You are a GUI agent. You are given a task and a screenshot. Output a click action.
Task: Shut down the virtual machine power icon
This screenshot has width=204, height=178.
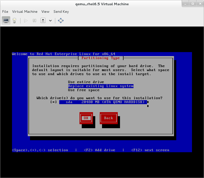[x=43, y=21]
